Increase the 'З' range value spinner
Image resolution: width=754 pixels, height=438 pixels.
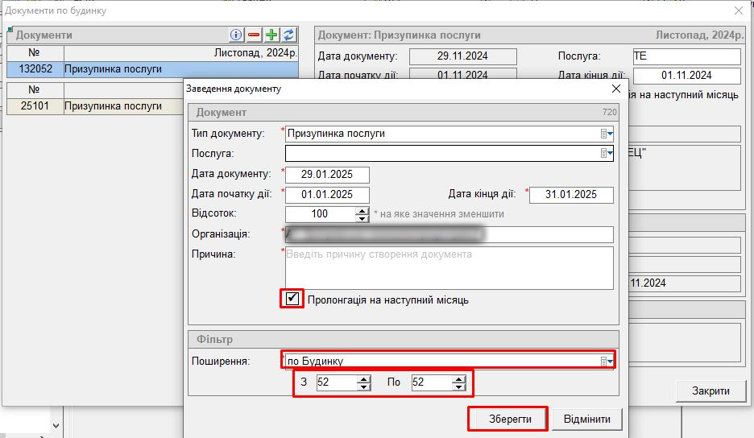[x=363, y=378]
